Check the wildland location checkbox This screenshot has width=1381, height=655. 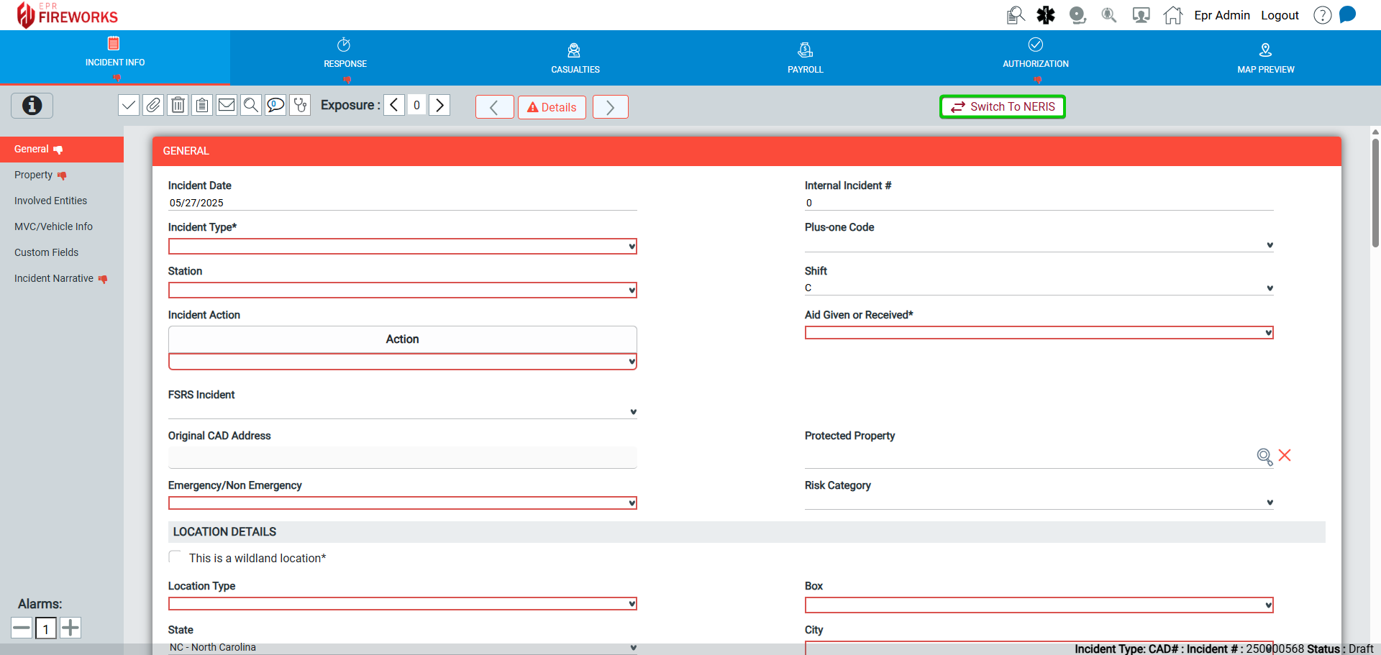pos(175,556)
